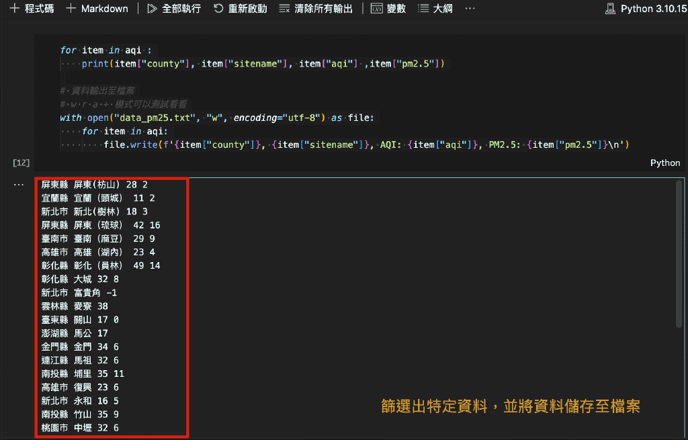
Task: Click the 重新啟動 restart kernel icon
Action: point(220,9)
